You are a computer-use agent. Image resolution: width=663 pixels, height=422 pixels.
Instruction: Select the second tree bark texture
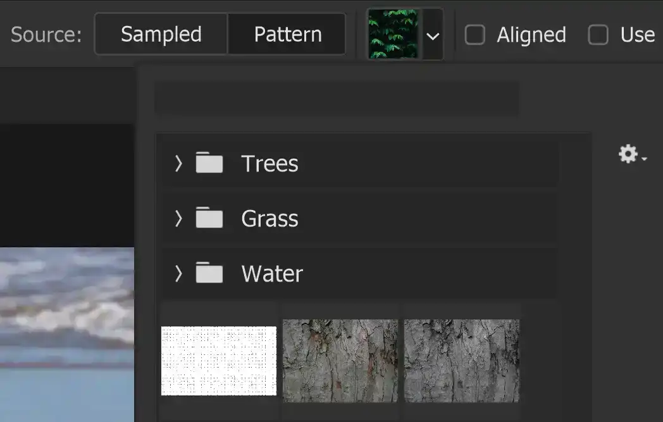[461, 361]
